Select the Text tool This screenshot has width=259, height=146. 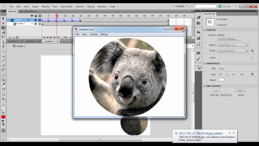pyautogui.click(x=3, y=47)
